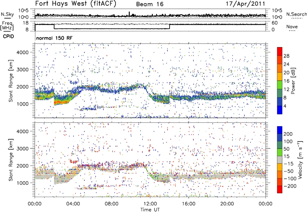Click the '20:00' time axis tick label
The width and height of the screenshot is (307, 212).
(227, 204)
